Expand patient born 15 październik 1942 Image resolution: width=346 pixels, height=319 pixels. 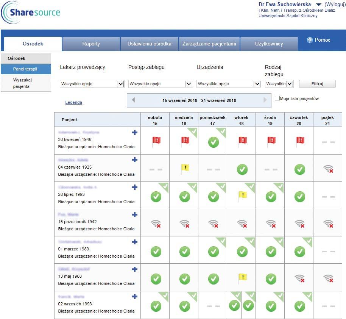pyautogui.click(x=135, y=214)
